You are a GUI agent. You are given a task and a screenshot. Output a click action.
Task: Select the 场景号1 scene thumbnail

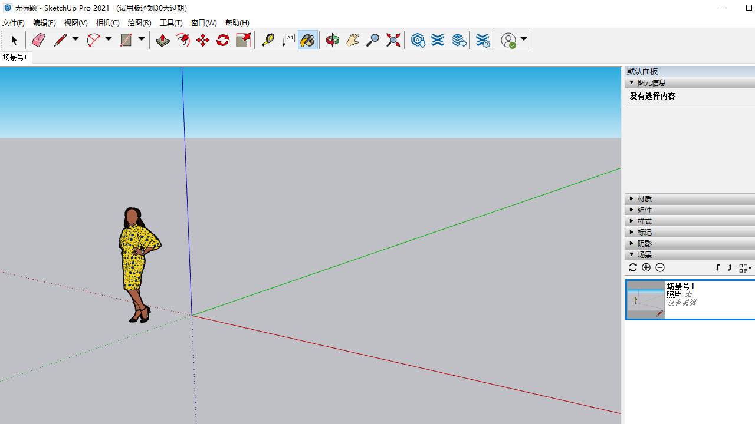coord(645,300)
